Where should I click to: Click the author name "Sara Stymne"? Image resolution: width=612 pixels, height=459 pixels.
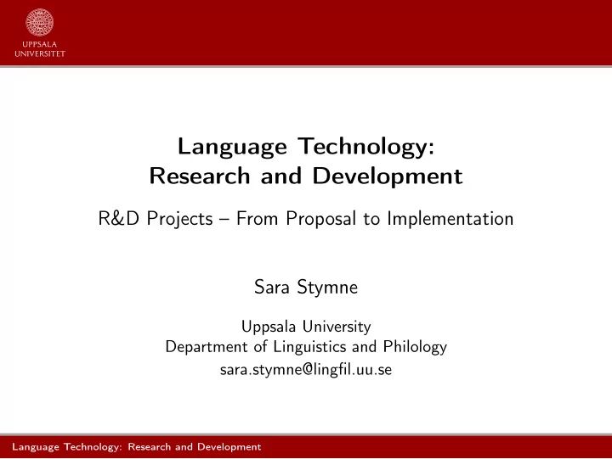coord(306,288)
